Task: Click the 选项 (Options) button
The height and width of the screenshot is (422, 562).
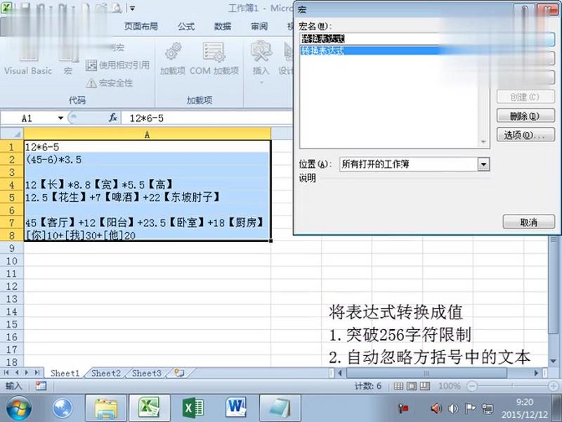Action: click(525, 134)
